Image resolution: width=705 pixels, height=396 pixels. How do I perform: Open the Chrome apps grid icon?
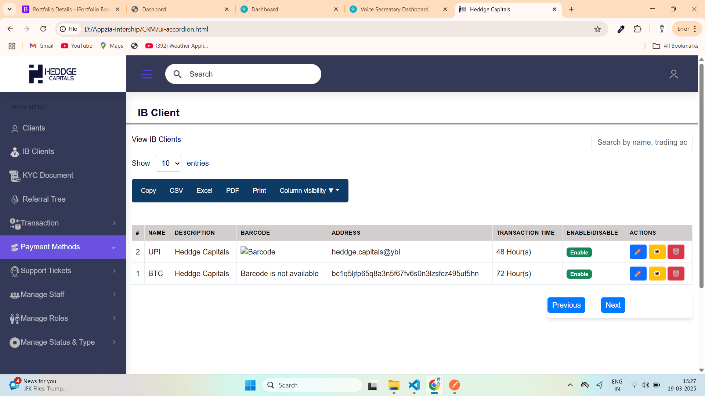pyautogui.click(x=12, y=46)
